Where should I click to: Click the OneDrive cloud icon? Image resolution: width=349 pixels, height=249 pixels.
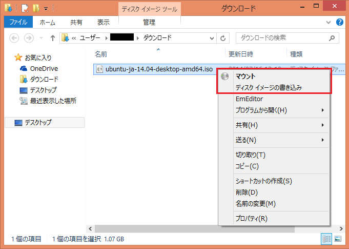point(24,68)
